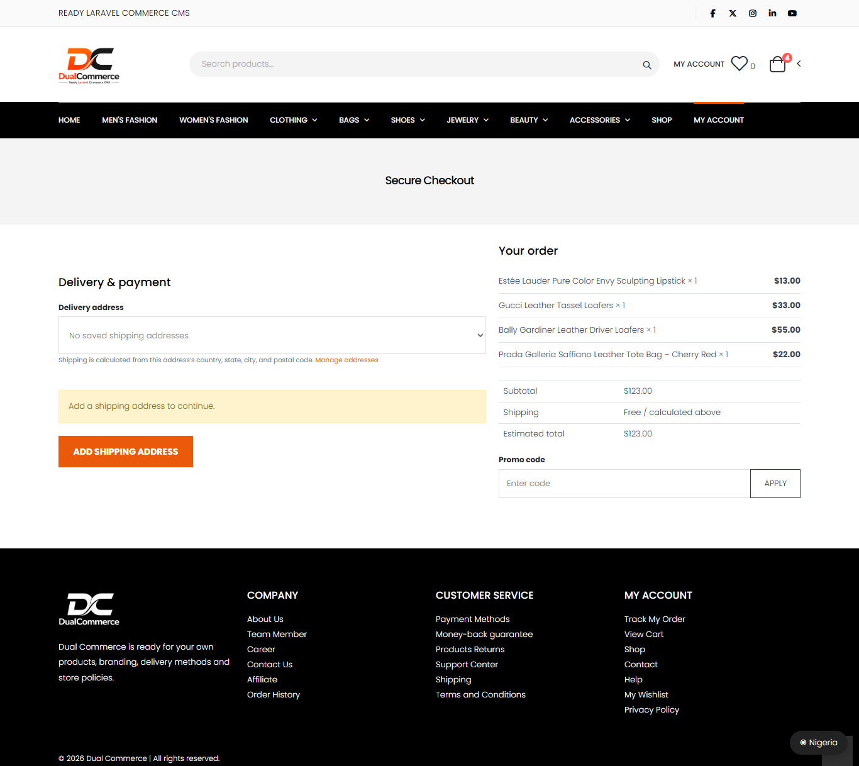Open the Nigeria country selector
The image size is (859, 766).
coord(819,743)
